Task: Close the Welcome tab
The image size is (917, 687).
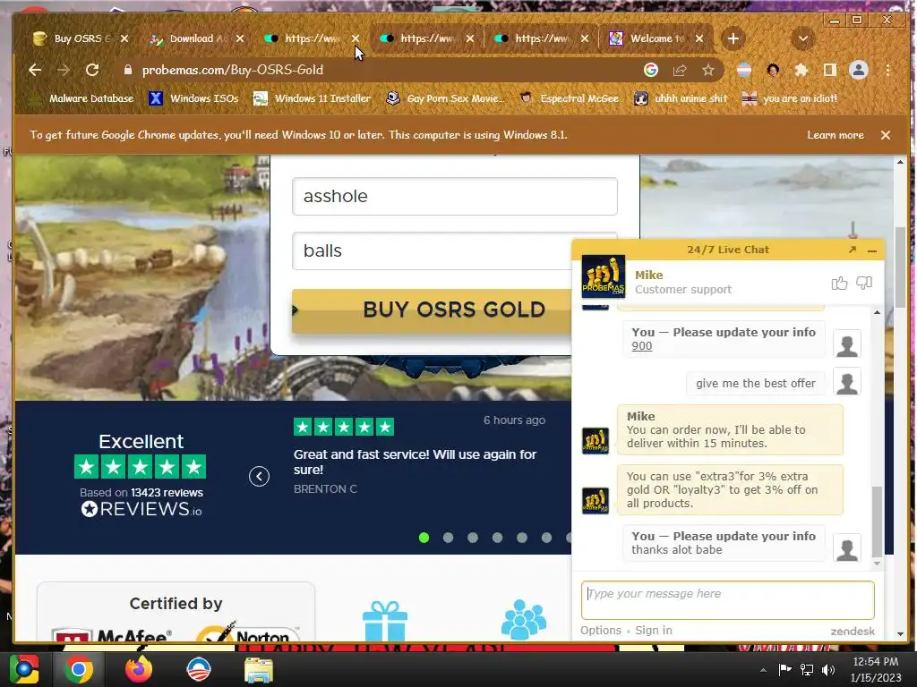Action: 698,38
